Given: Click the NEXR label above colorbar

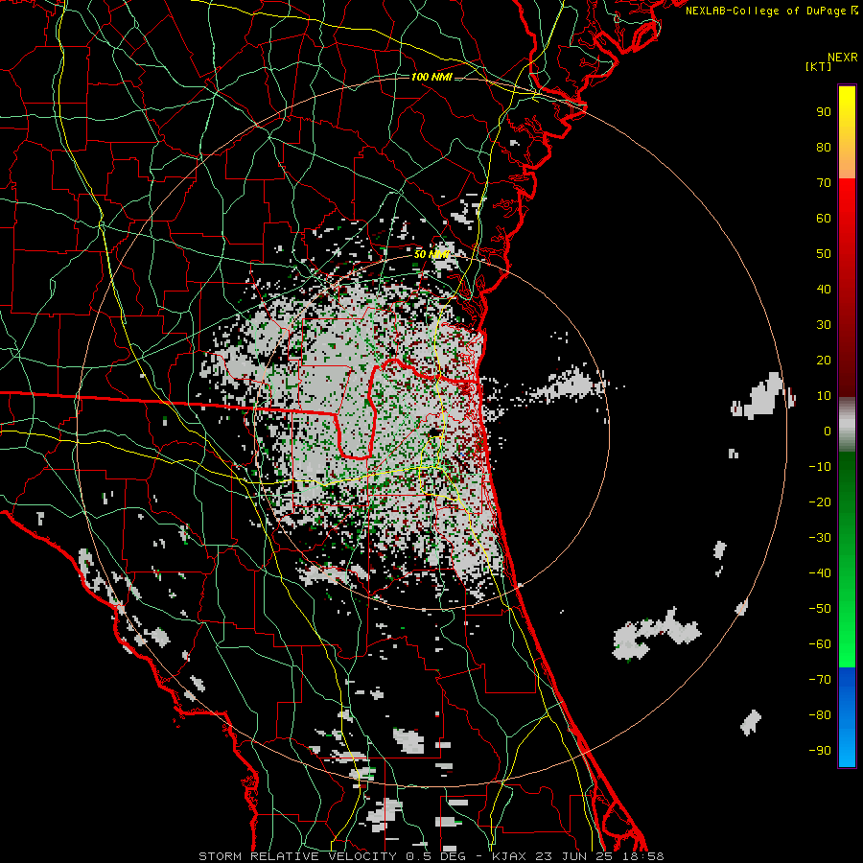Looking at the screenshot, I should 843,58.
